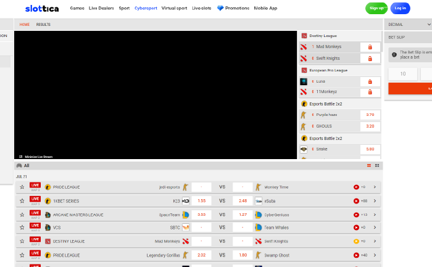The height and width of the screenshot is (267, 432).
Task: Open the DECIMAL odds format dropdown
Action: coord(409,25)
